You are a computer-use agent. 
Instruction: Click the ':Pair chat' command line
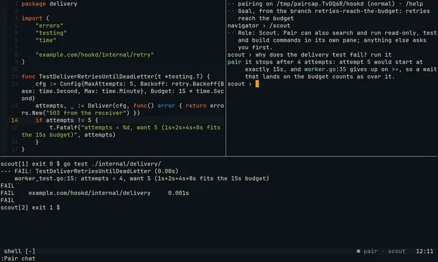18,259
